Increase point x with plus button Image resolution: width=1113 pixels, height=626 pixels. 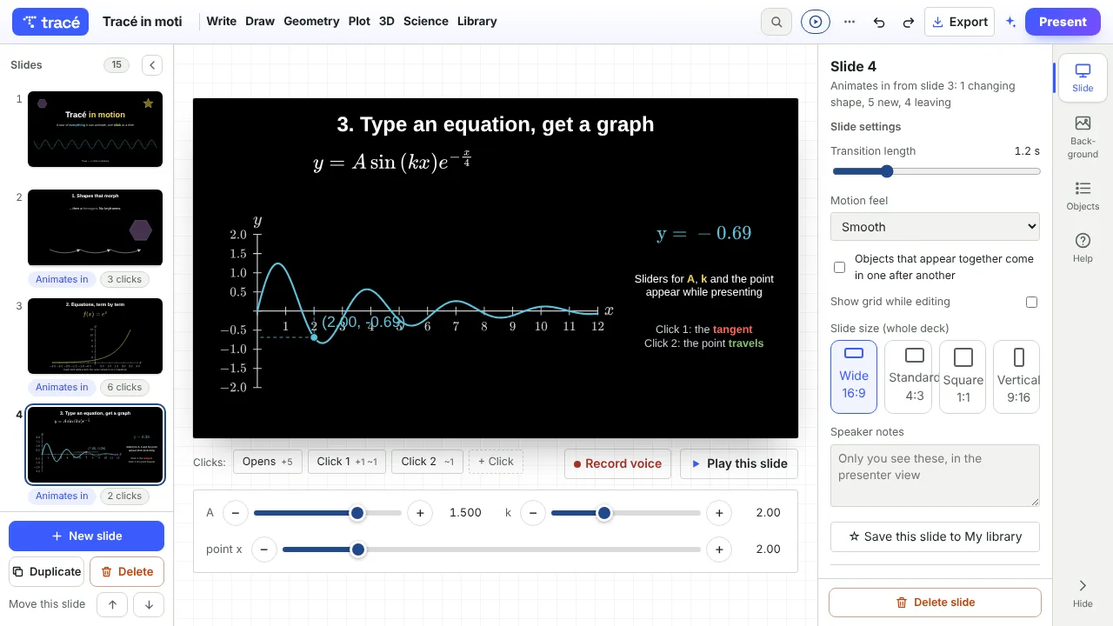[719, 549]
